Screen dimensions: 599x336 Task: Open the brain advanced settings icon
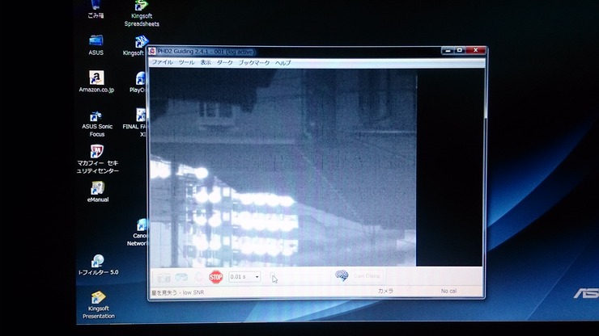(342, 275)
